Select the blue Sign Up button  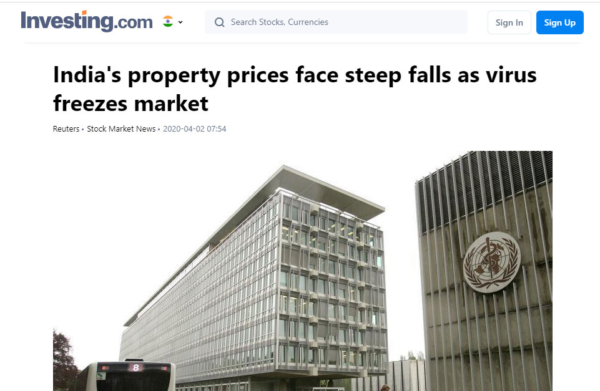[x=560, y=22]
